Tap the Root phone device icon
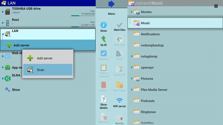The image size is (223, 125). 8,23
